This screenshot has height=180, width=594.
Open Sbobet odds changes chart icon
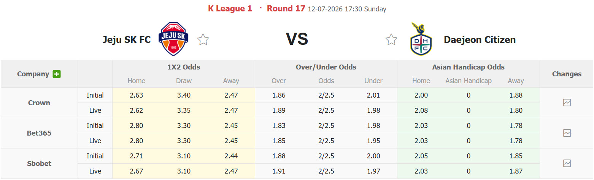click(567, 163)
